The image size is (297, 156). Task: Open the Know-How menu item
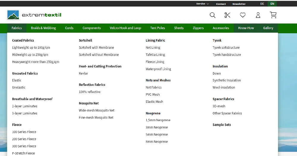click(x=246, y=28)
